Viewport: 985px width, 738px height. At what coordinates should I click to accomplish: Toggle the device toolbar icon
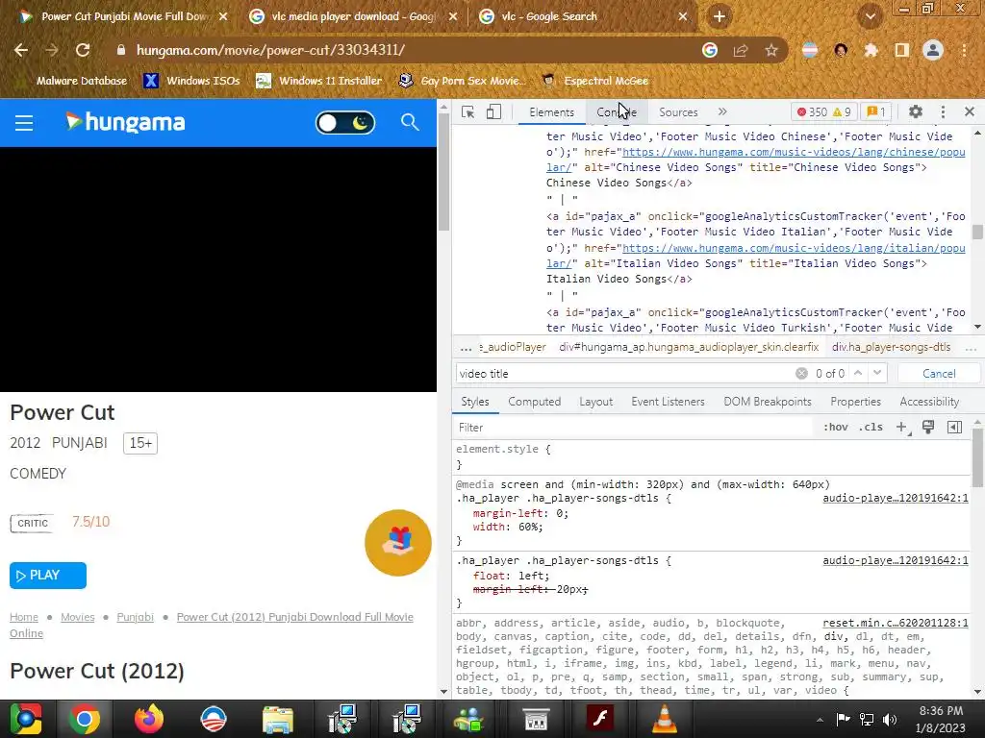tap(493, 112)
